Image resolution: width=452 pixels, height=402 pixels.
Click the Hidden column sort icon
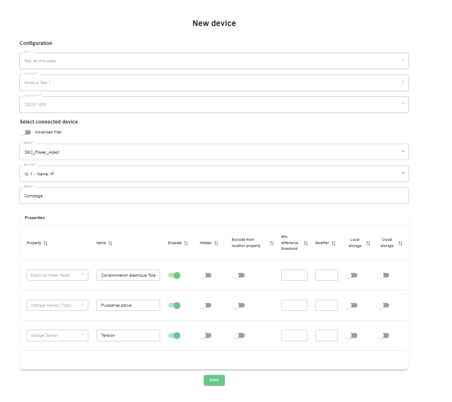(216, 243)
